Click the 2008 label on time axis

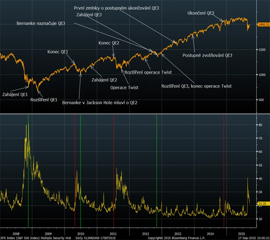[x=15, y=232]
